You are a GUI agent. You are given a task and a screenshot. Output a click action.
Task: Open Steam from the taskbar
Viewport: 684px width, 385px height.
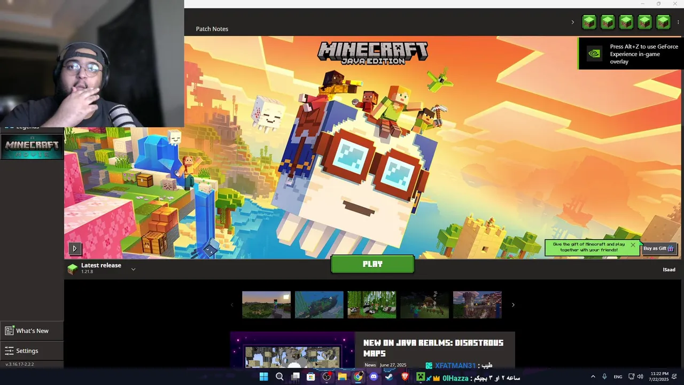[390, 376]
